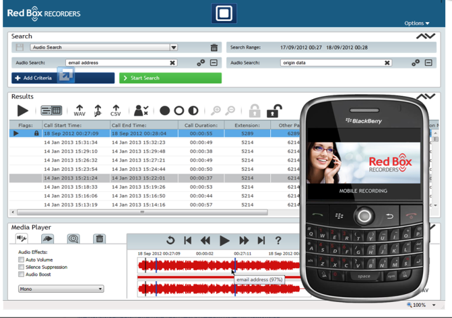Click the Add Criteria button
The width and height of the screenshot is (452, 318).
click(x=63, y=78)
